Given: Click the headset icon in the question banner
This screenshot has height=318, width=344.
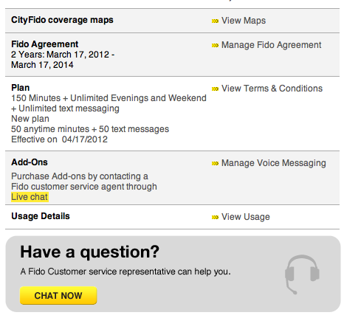Looking at the screenshot, I should (x=302, y=274).
